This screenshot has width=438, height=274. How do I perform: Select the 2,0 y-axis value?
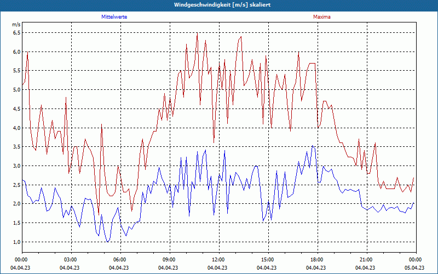point(16,204)
